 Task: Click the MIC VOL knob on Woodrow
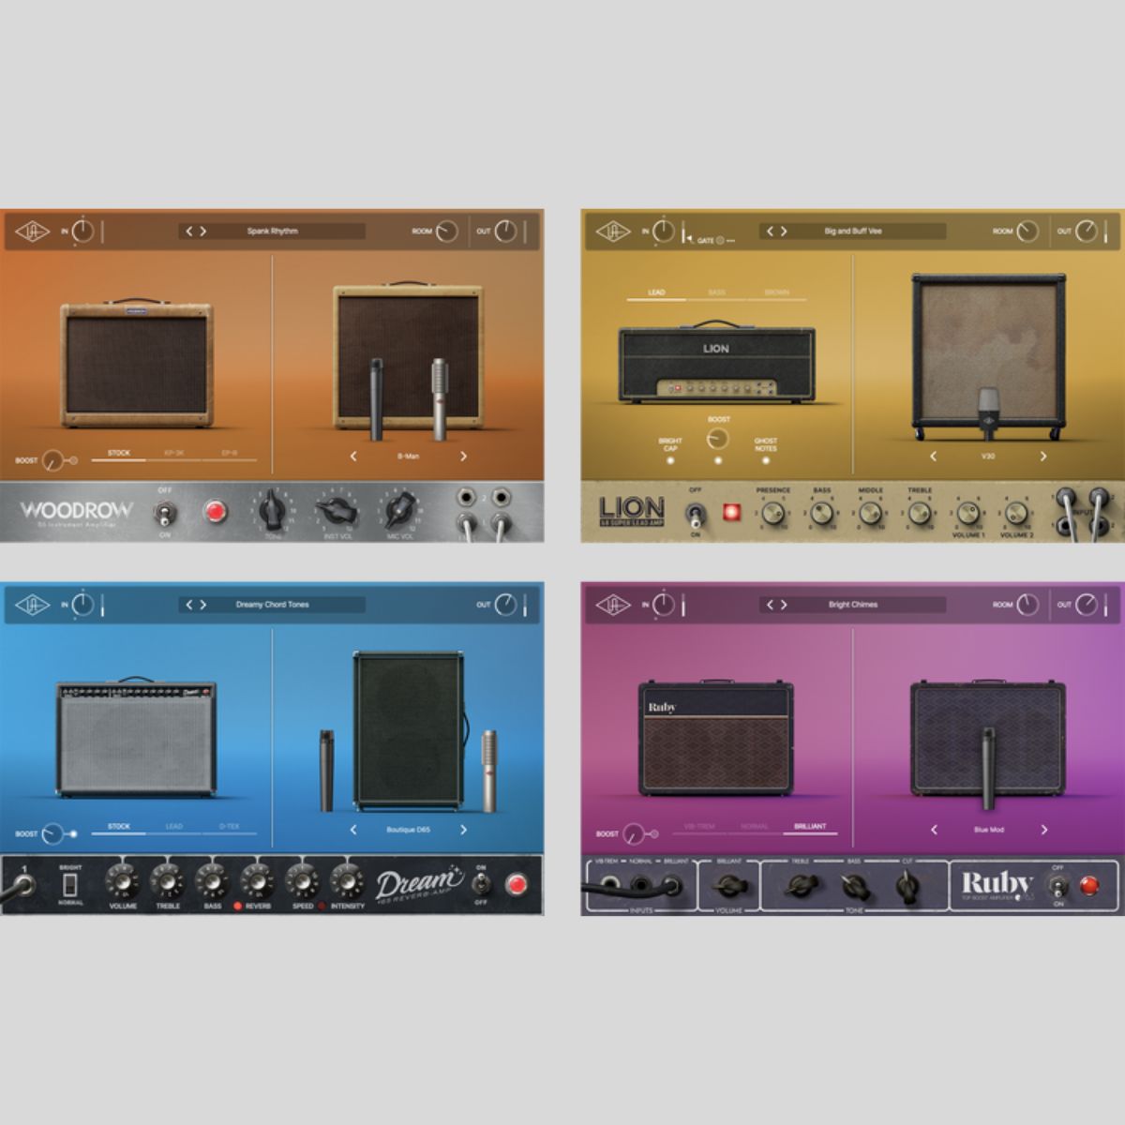(x=400, y=511)
